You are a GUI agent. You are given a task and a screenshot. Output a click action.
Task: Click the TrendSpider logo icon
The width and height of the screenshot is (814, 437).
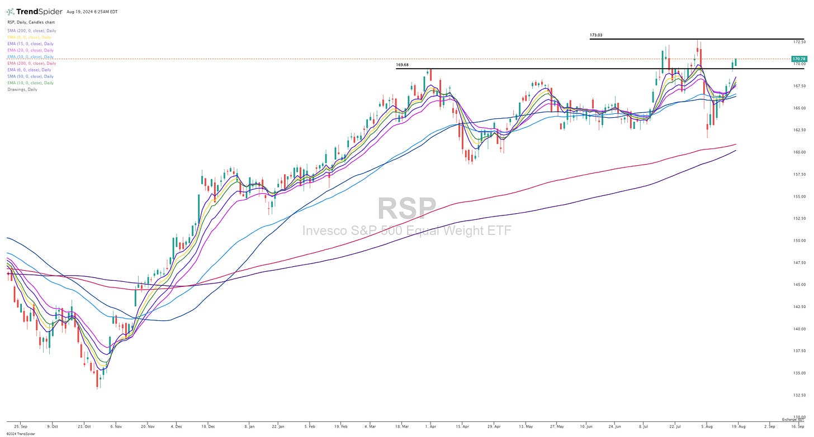(x=11, y=11)
